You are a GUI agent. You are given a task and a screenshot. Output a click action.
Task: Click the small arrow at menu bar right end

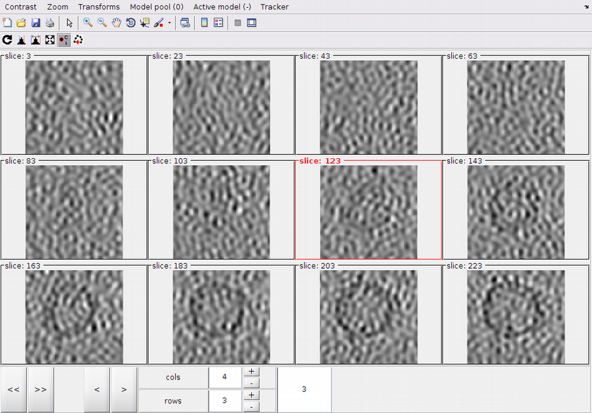[586, 7]
